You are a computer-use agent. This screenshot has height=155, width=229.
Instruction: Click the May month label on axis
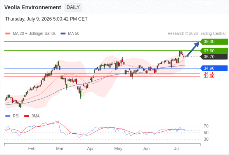(x=118, y=148)
